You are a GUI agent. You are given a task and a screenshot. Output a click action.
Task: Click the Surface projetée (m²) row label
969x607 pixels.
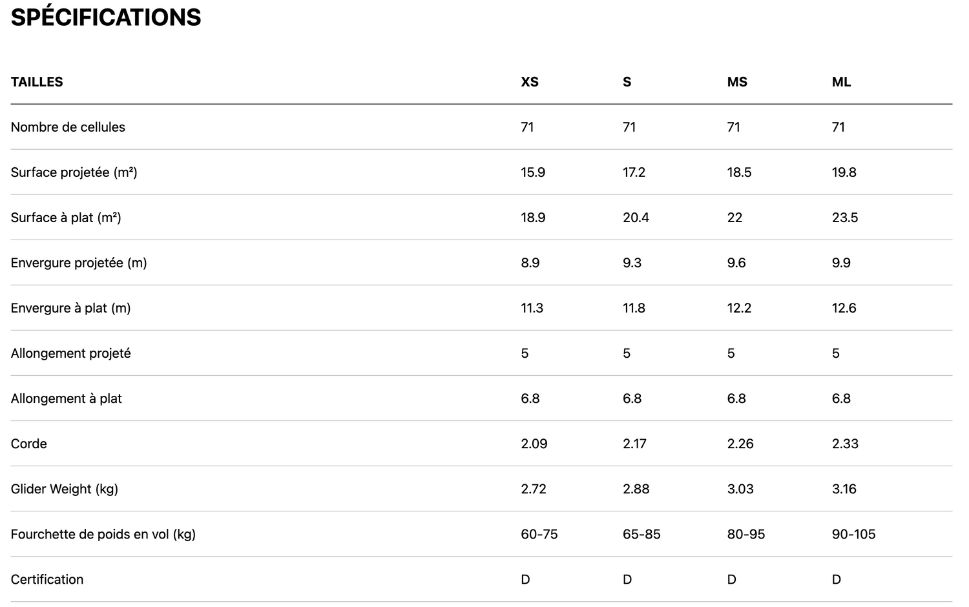pyautogui.click(x=74, y=172)
